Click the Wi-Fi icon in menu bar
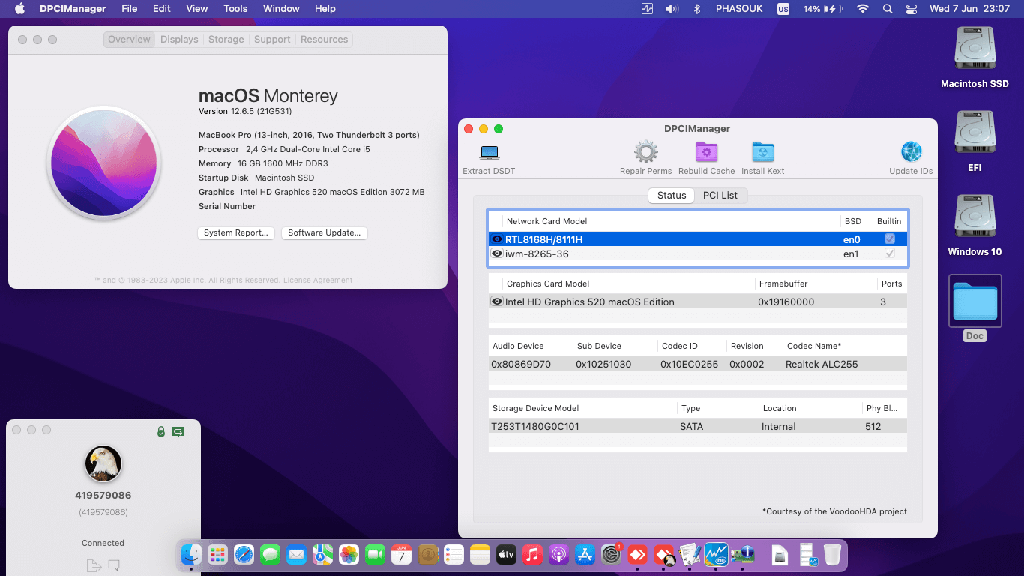The width and height of the screenshot is (1024, 576). coord(862,8)
